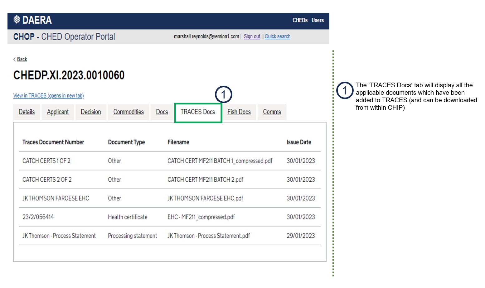Click JK THOMSON FAROESE EHC.pdf filename
Image resolution: width=485 pixels, height=288 pixels.
[205, 198]
